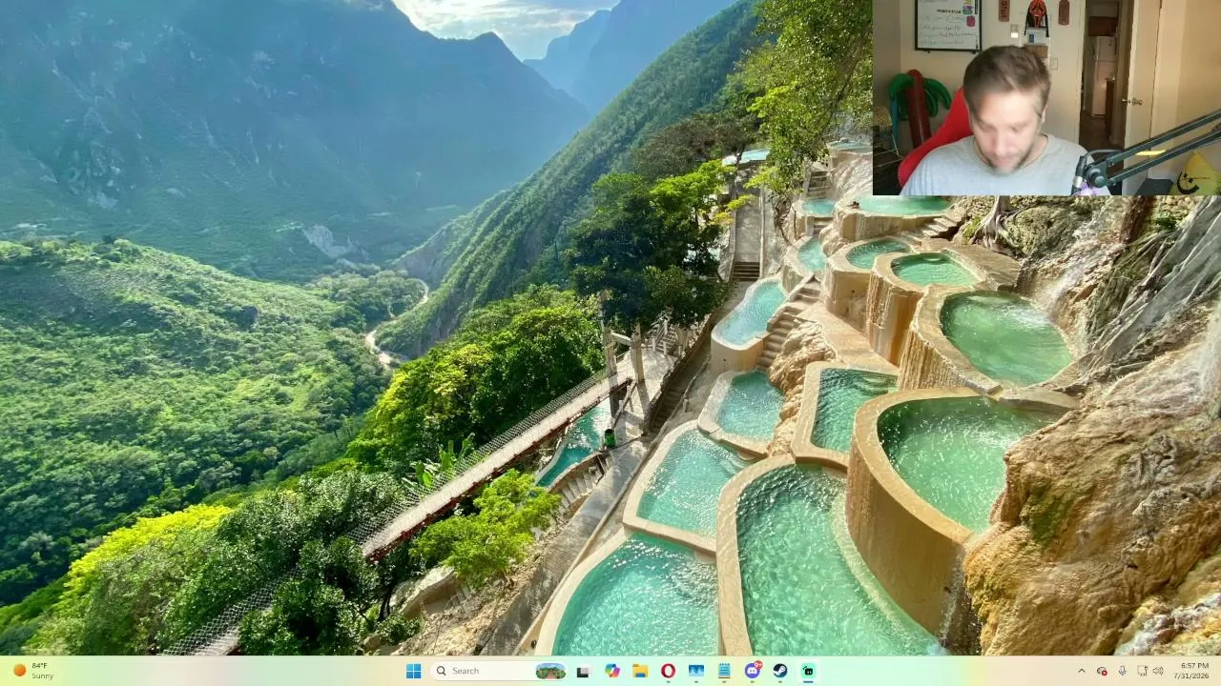Click the OneDrive sync error icon
This screenshot has width=1221, height=686.
click(1102, 671)
